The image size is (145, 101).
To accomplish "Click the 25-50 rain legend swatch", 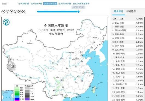I will (x=17, y=97).
